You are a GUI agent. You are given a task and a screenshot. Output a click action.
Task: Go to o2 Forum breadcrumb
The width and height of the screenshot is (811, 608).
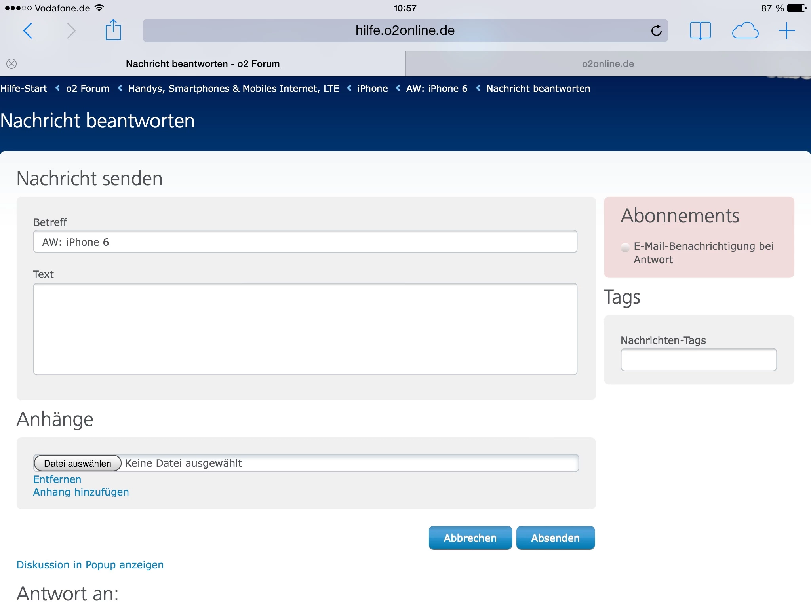tap(88, 89)
